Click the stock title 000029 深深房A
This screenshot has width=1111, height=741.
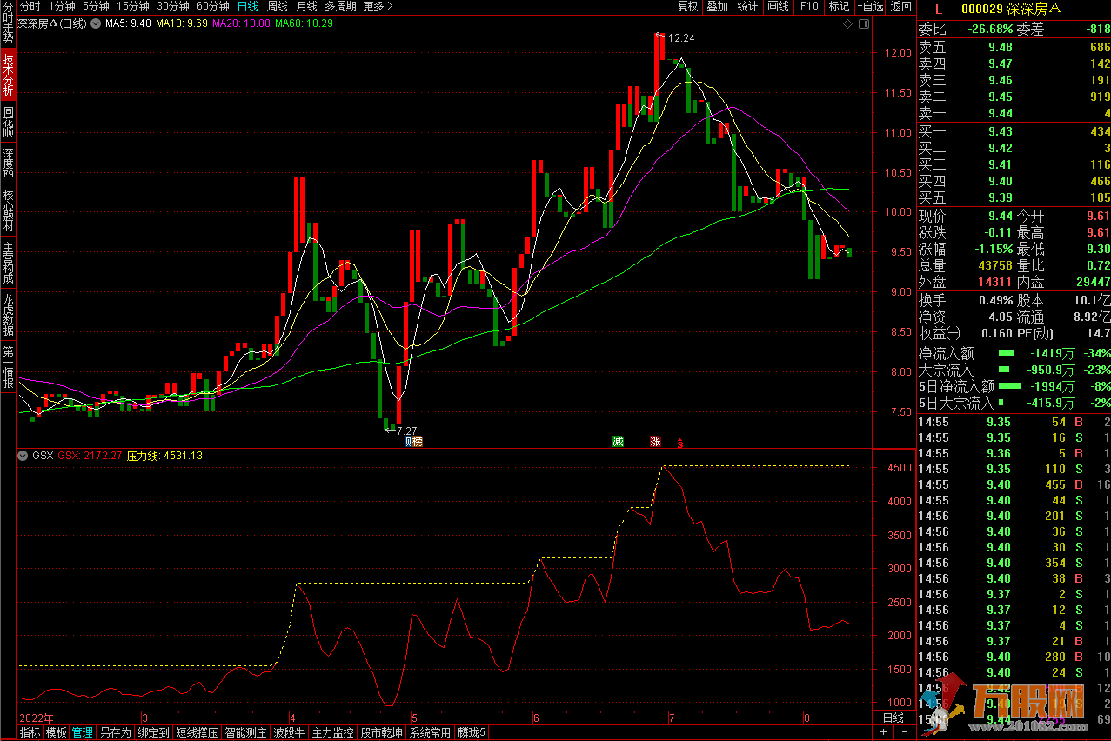coord(1011,8)
